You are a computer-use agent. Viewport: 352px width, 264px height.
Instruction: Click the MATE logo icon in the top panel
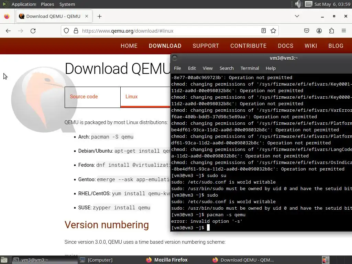click(x=5, y=4)
